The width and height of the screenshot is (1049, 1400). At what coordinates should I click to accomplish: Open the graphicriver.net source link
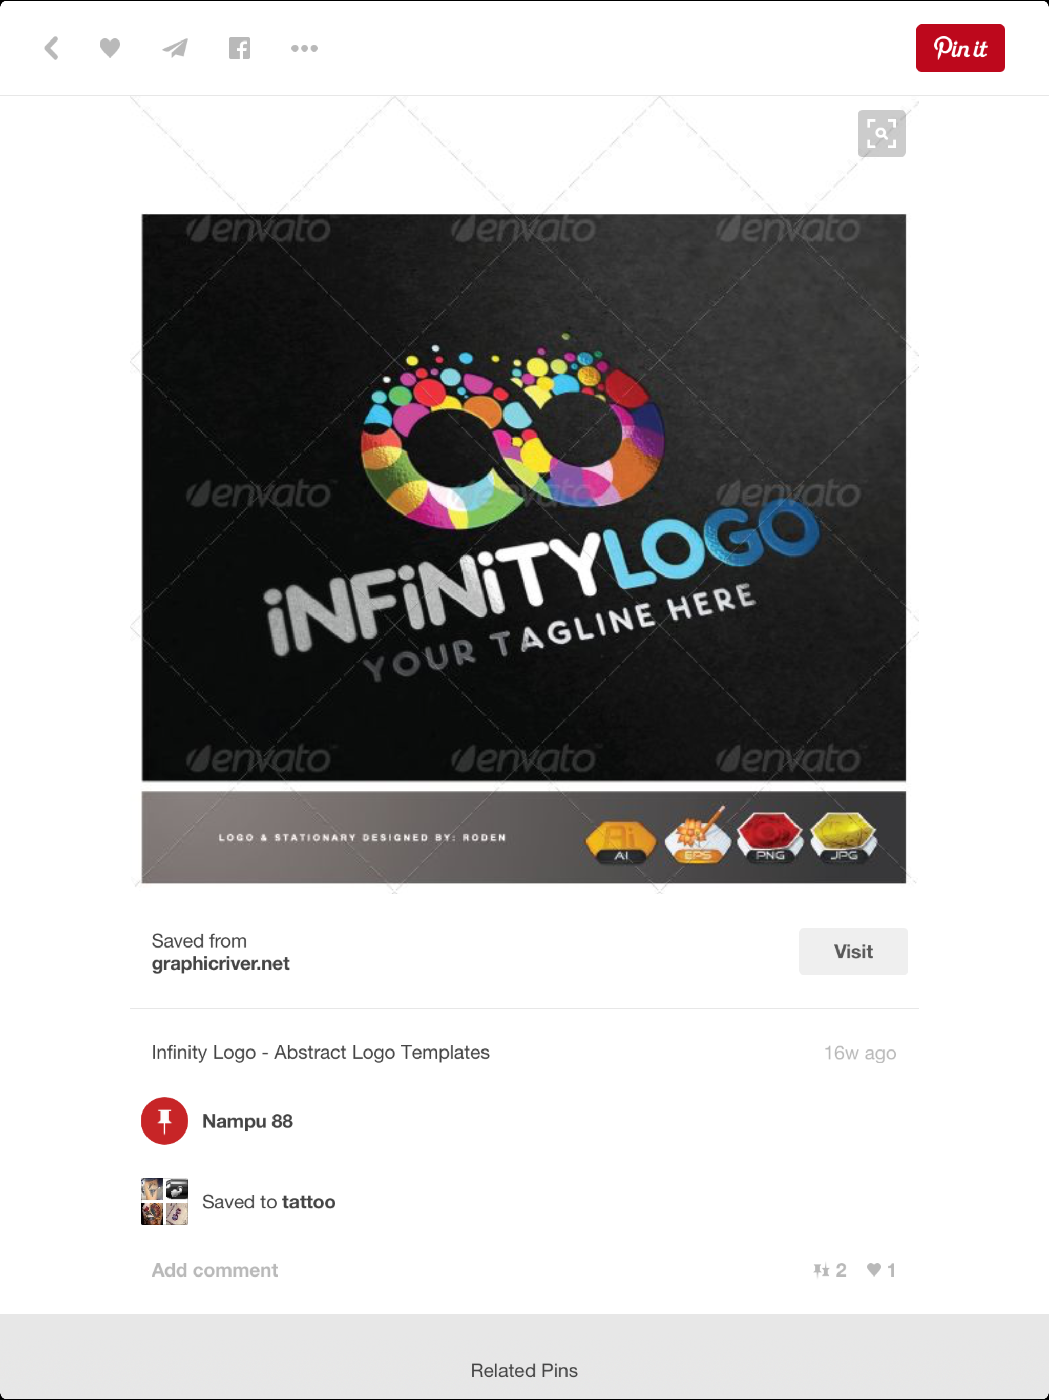tap(220, 963)
